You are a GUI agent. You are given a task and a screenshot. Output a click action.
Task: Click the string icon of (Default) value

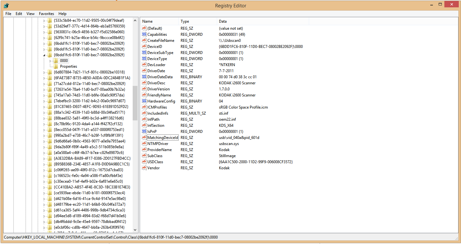coord(144,28)
